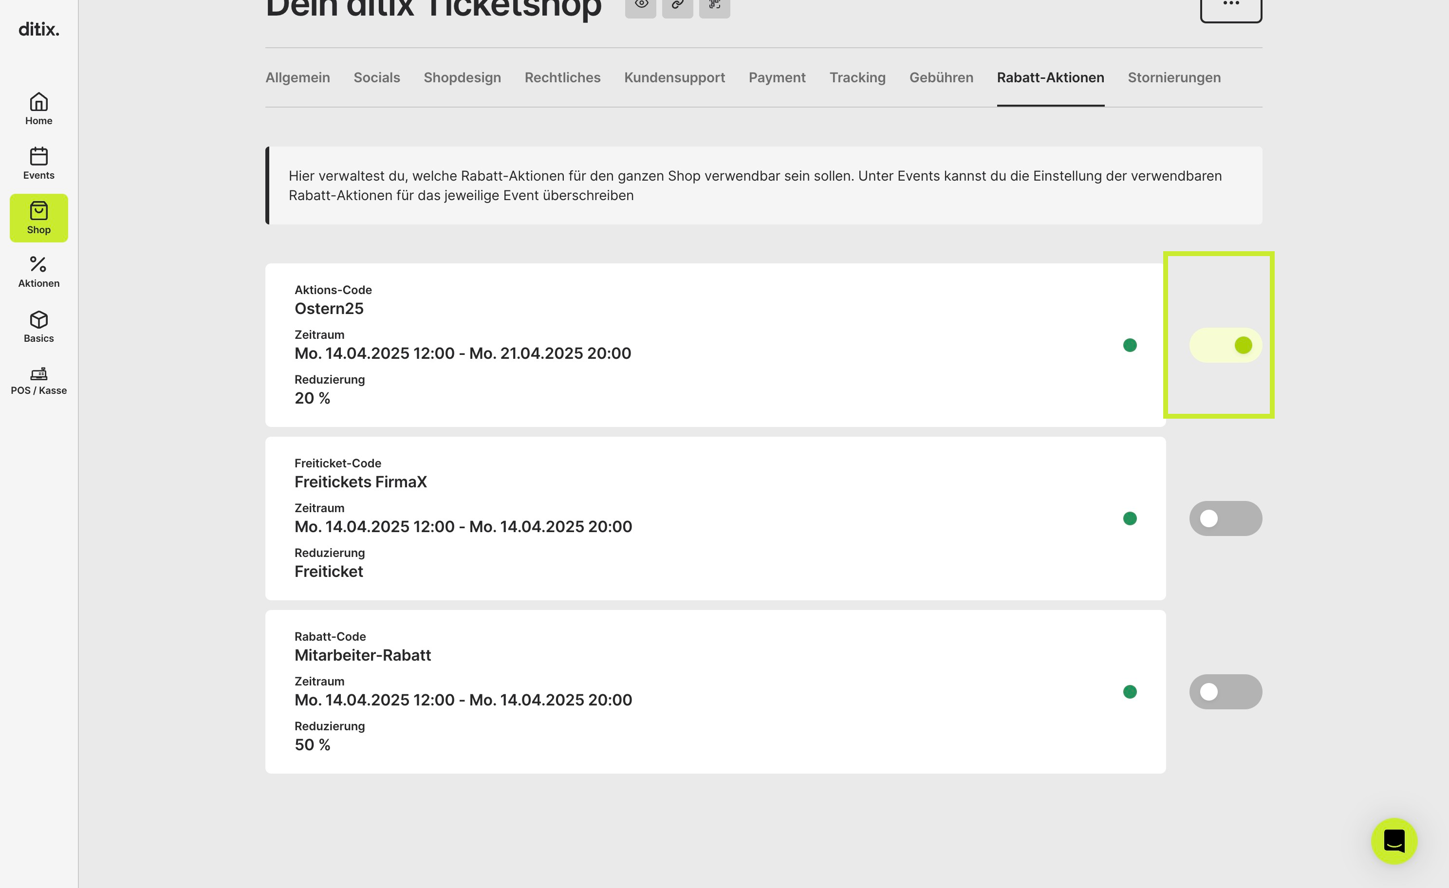Switch to the Stornierungen tab
The width and height of the screenshot is (1449, 888).
[1174, 77]
